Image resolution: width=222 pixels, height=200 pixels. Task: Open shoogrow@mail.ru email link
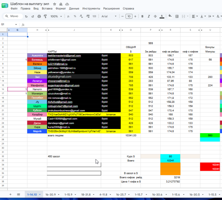pyautogui.click(x=59, y=81)
